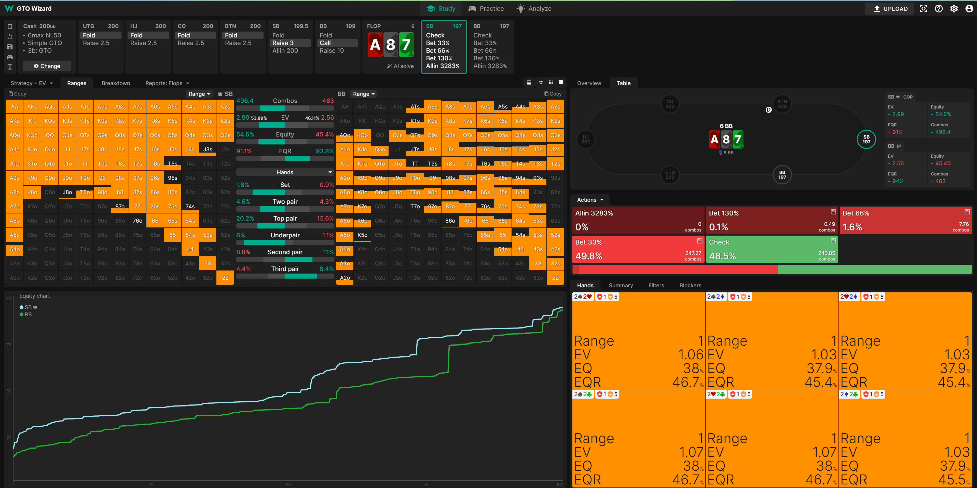
Task: Switch to the Blockers tab
Action: 690,285
